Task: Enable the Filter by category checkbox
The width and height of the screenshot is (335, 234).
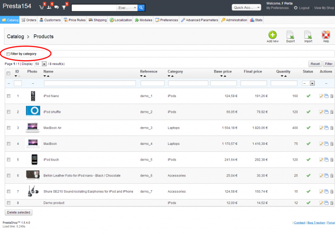Action: point(8,54)
